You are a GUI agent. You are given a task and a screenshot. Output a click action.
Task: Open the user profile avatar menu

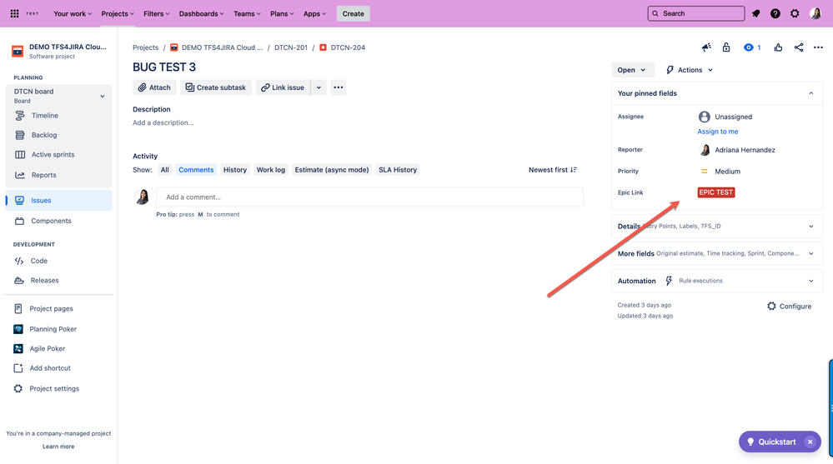[815, 13]
